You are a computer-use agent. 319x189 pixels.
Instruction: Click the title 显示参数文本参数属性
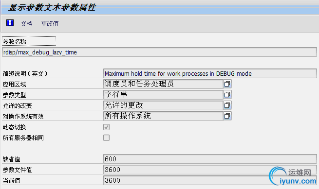point(52,7)
